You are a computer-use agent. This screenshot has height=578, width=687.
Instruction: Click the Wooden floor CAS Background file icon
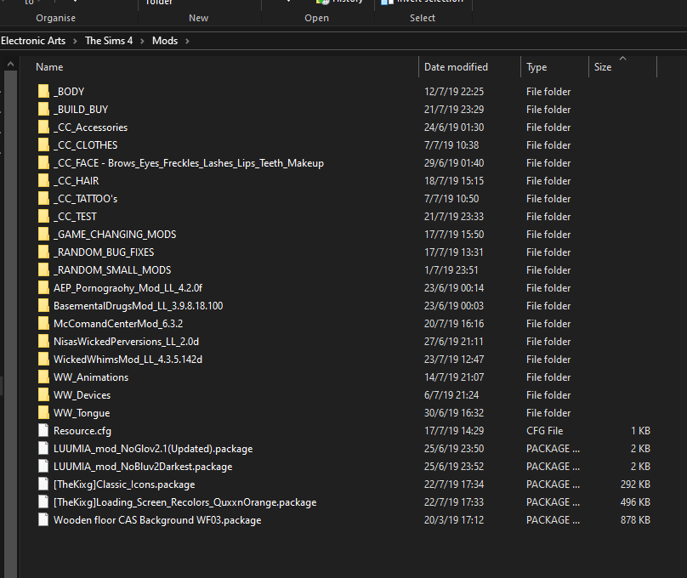click(x=43, y=519)
